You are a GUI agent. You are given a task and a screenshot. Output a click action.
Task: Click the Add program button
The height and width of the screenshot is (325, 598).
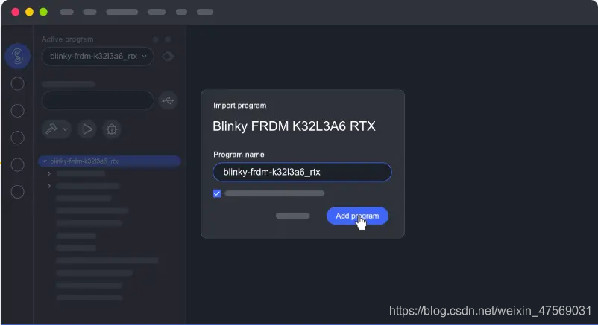point(357,216)
